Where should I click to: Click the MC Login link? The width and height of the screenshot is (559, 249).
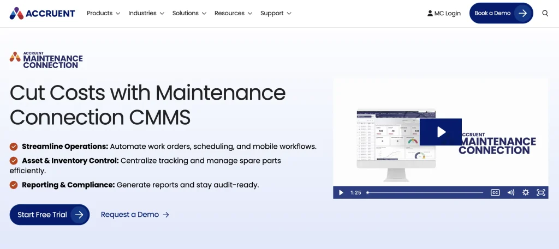pyautogui.click(x=444, y=13)
